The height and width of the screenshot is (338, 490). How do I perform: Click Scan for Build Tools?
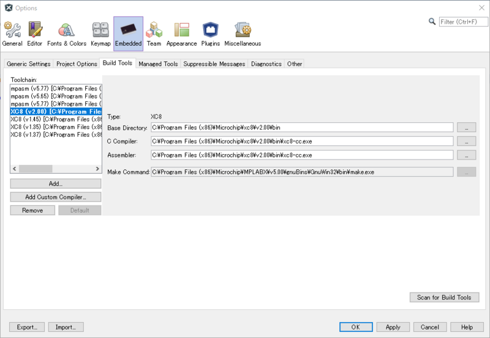click(x=444, y=298)
